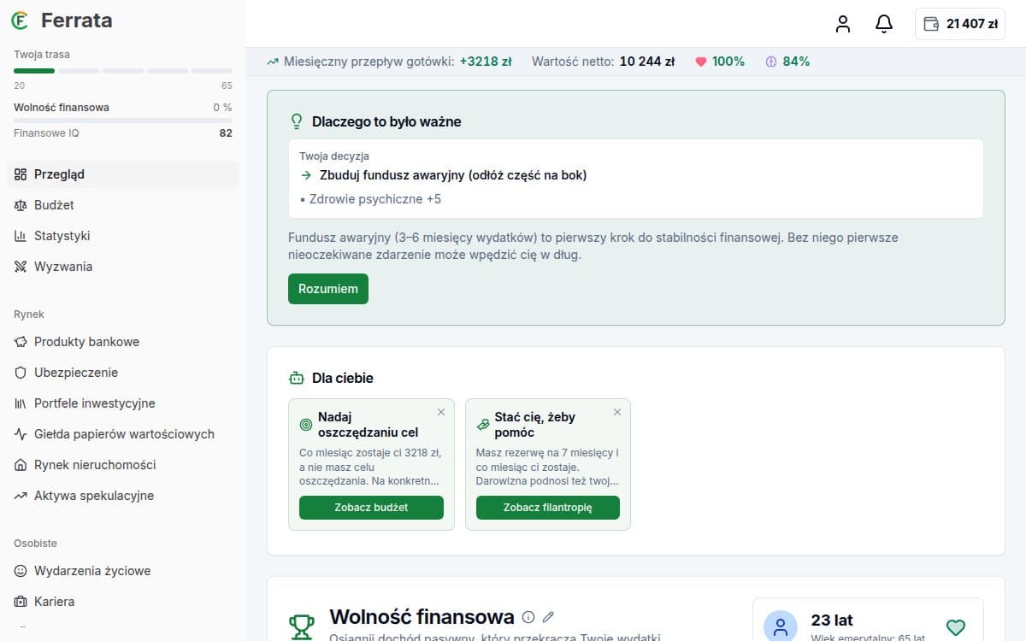
Task: Open the user profile icon
Action: point(843,24)
